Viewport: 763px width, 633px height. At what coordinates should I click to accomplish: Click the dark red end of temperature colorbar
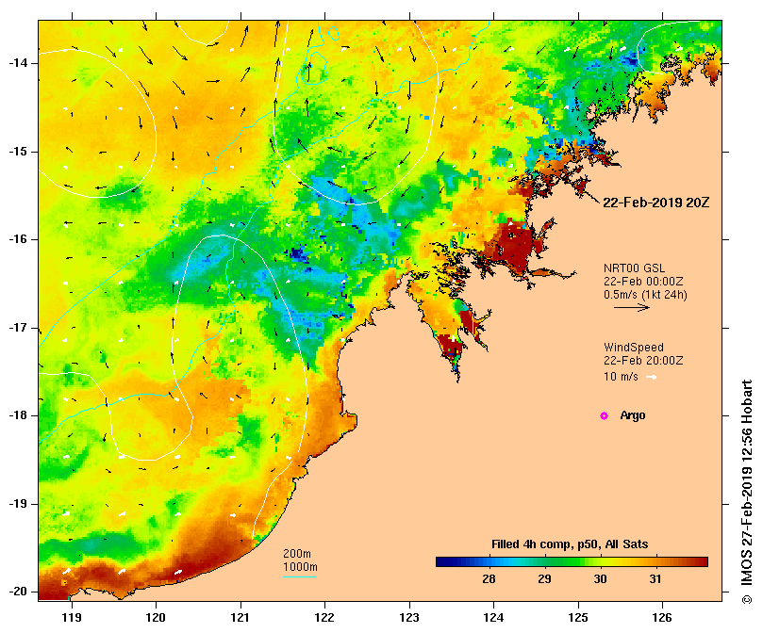[x=700, y=562]
